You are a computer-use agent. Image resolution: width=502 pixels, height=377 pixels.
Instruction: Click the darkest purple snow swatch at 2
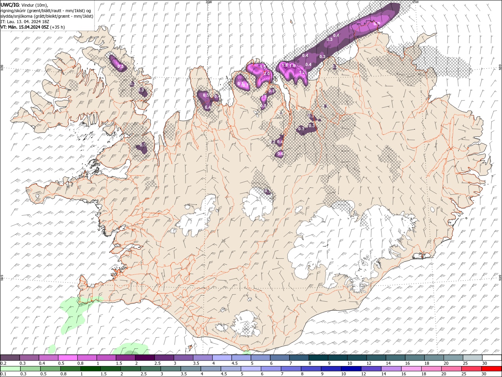pos(145,358)
